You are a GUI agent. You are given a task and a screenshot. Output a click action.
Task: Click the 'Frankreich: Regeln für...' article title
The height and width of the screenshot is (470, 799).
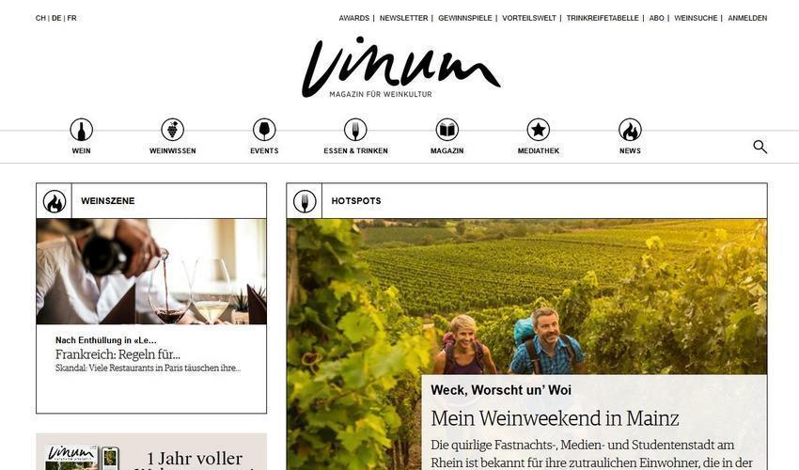[x=117, y=354]
